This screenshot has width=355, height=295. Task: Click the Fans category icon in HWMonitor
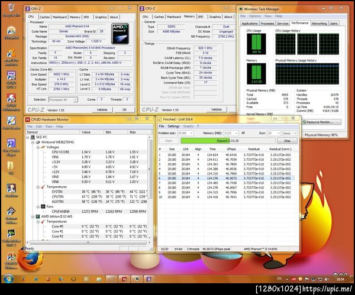[x=43, y=206]
